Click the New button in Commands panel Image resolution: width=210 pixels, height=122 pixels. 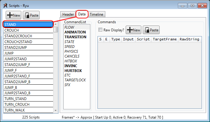coord(133,30)
